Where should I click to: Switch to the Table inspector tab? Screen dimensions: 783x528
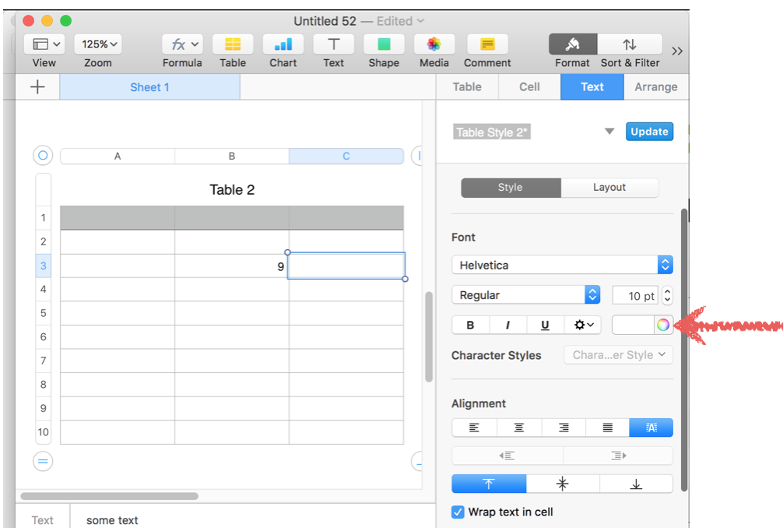[x=467, y=87]
